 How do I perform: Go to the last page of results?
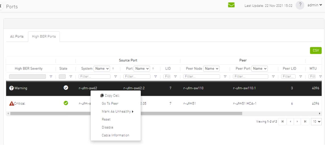coord(305,121)
